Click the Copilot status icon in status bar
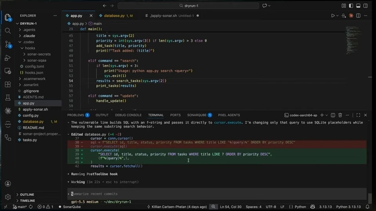The image size is (376, 211). tap(313, 207)
